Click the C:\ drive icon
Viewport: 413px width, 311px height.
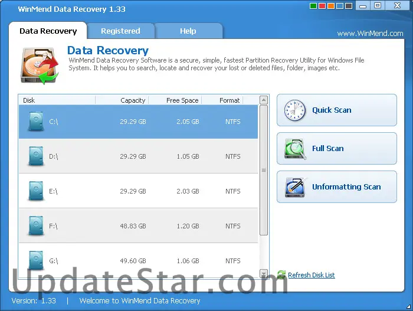pos(36,122)
